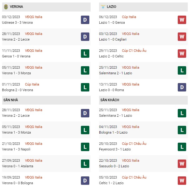Click the L badge for Genoa 1-0 Verona
The width and height of the screenshot is (189, 187).
tap(85, 53)
